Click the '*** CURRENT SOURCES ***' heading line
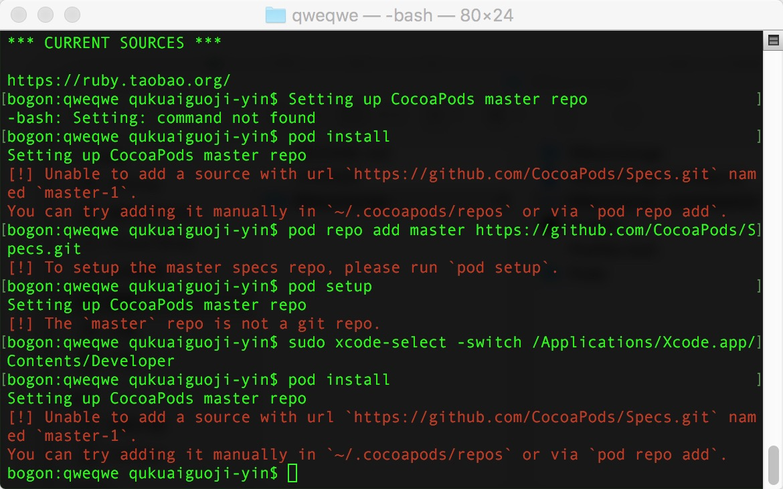 tap(114, 43)
